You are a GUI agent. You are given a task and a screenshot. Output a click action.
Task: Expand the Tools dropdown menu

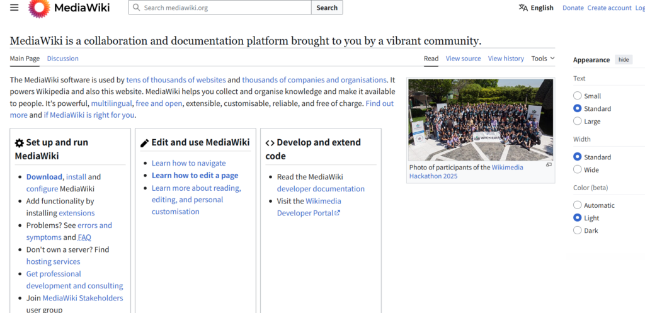click(x=542, y=59)
